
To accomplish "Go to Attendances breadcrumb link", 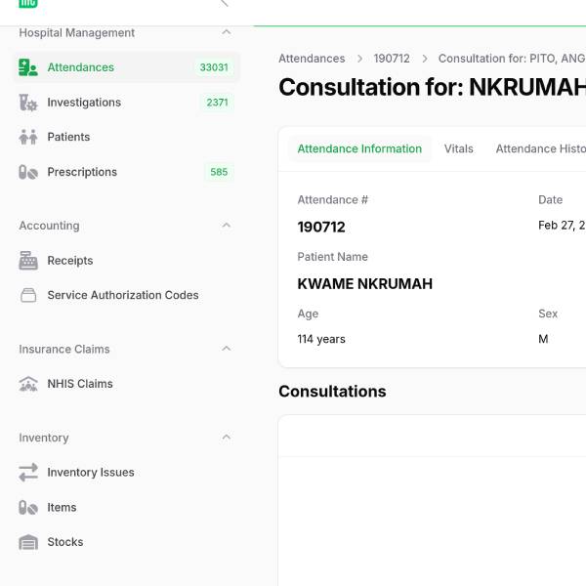I will click(312, 59).
